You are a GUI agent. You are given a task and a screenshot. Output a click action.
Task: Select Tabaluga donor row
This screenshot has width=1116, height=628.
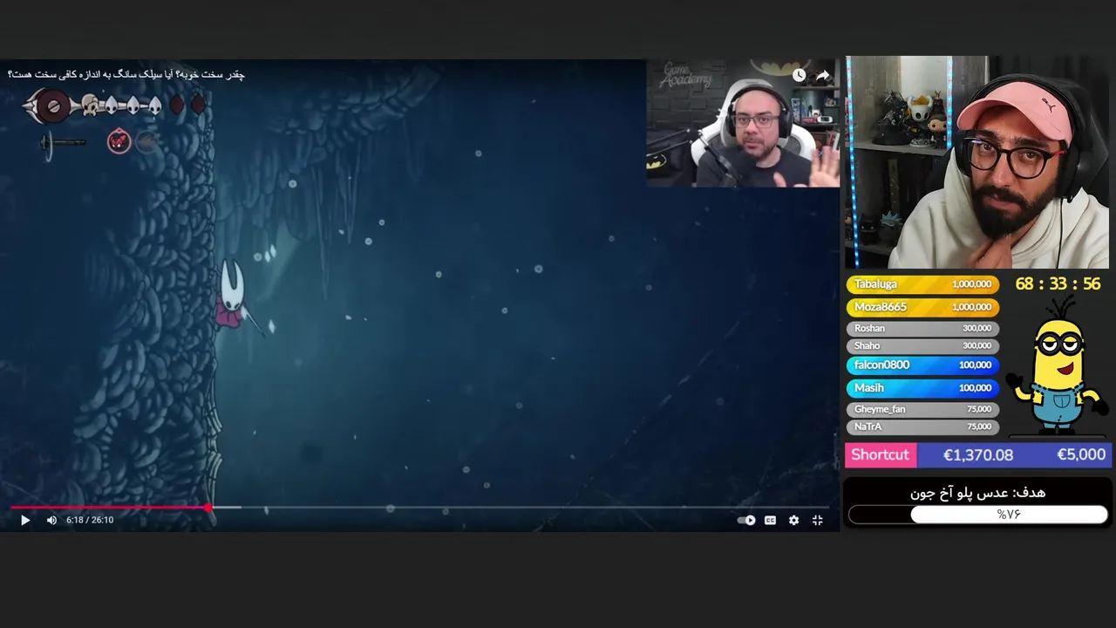click(x=922, y=284)
